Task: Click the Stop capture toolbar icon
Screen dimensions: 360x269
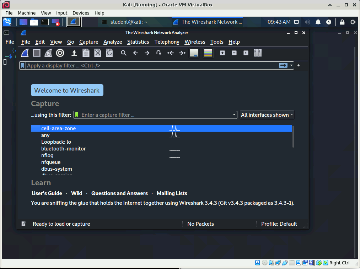Action: point(37,53)
